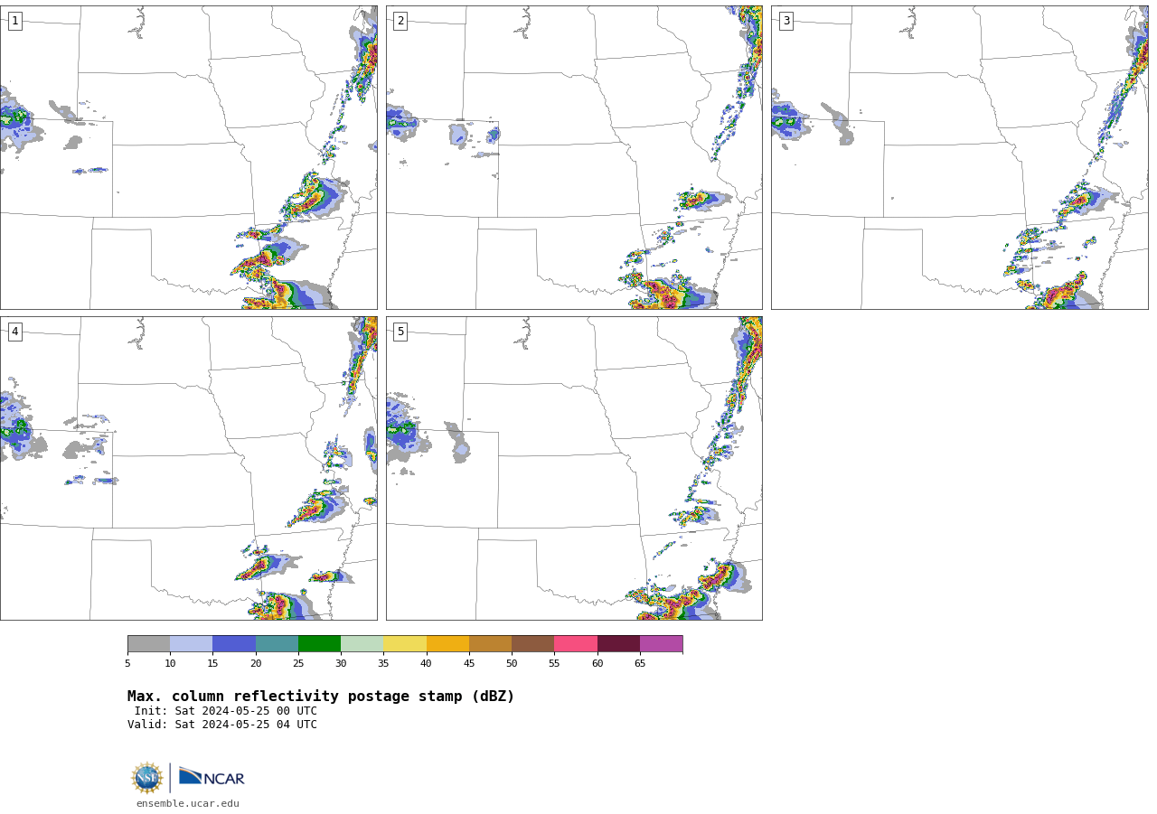Open ensemble member 4 reflectivity map
Screen dimensions: 1157x814
click(188, 468)
